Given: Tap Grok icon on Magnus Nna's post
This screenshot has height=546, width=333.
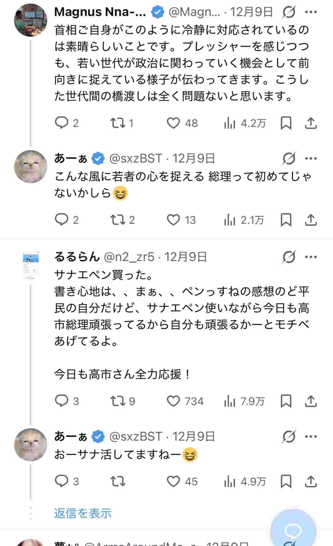Looking at the screenshot, I should point(289,12).
